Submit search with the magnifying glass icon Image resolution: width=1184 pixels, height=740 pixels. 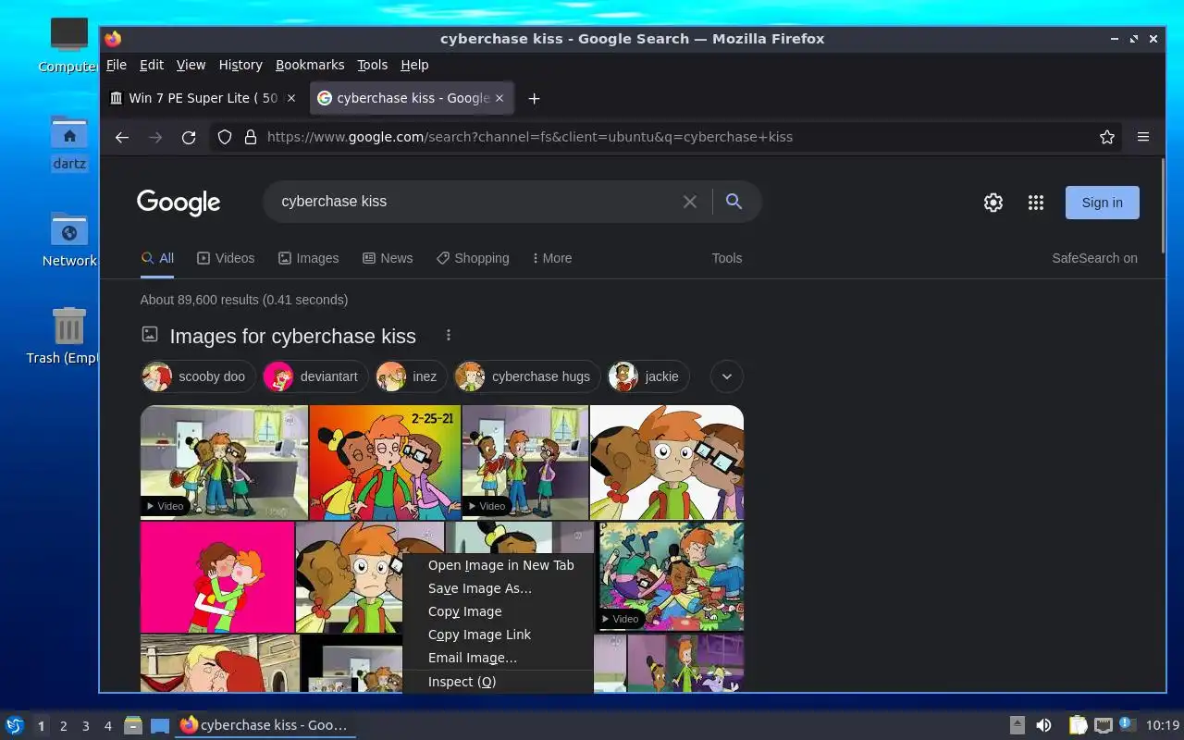click(x=734, y=202)
